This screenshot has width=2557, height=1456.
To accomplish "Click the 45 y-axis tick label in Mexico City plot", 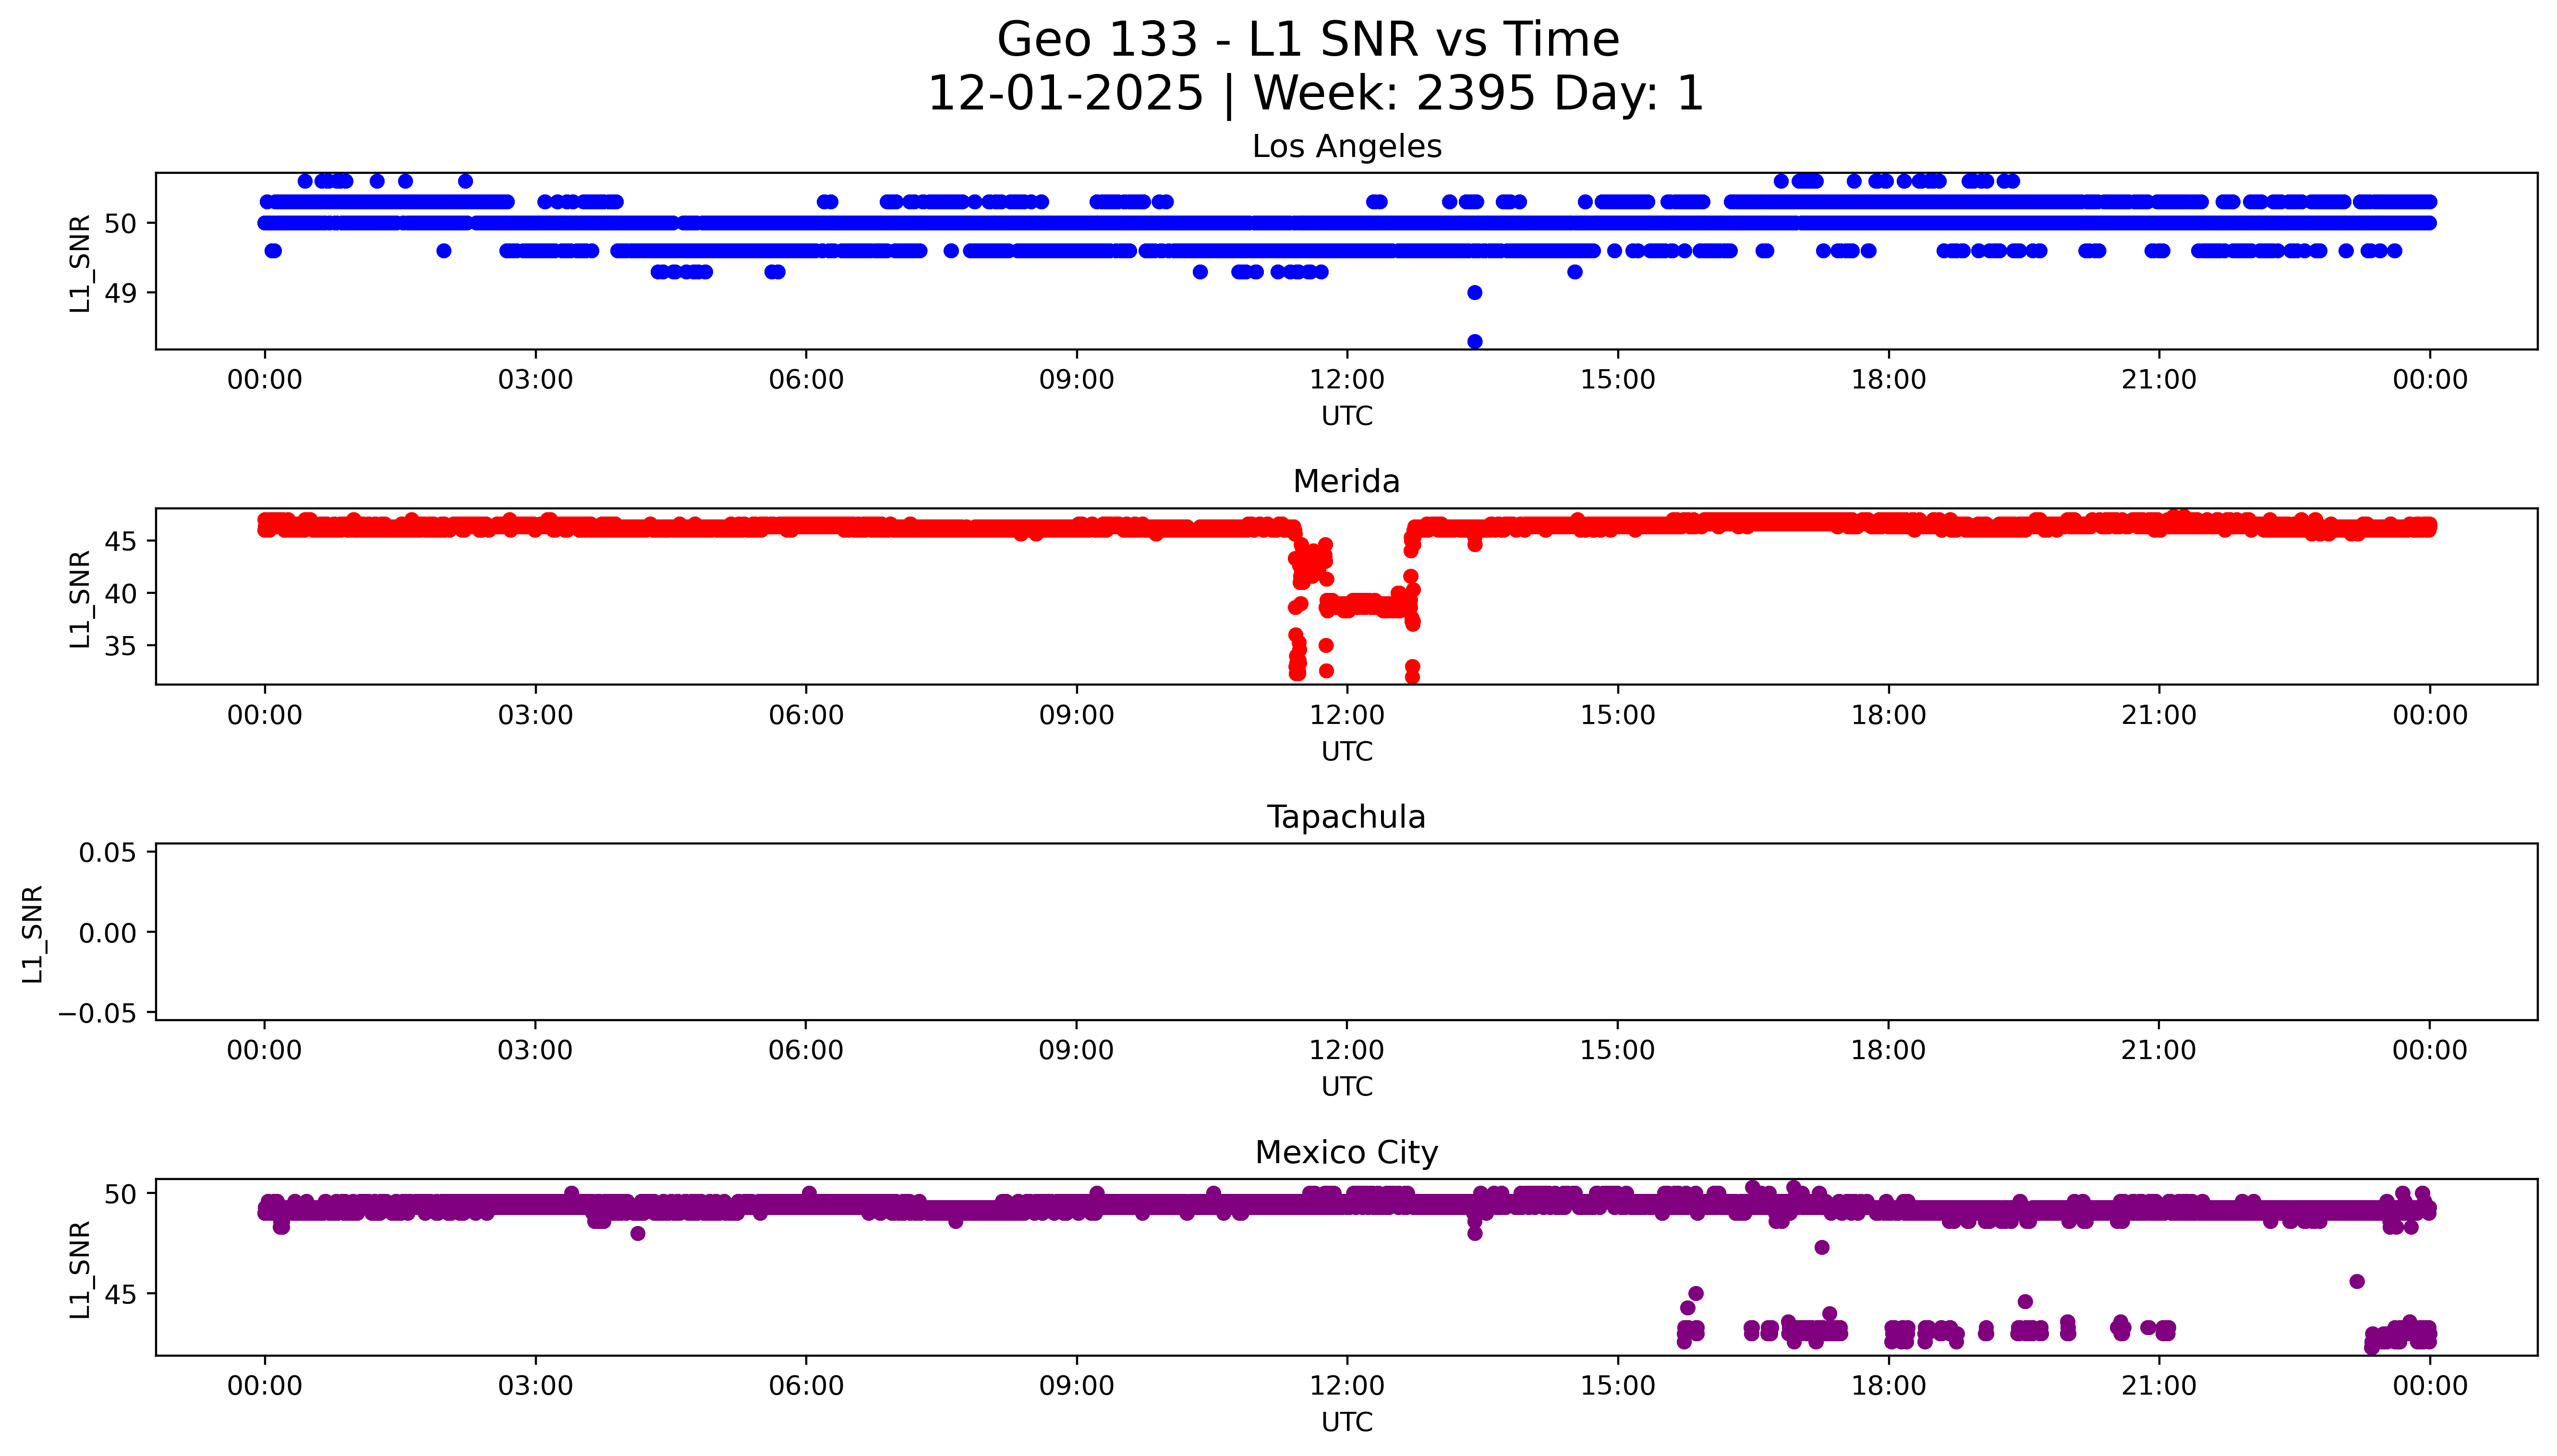I will point(121,1295).
